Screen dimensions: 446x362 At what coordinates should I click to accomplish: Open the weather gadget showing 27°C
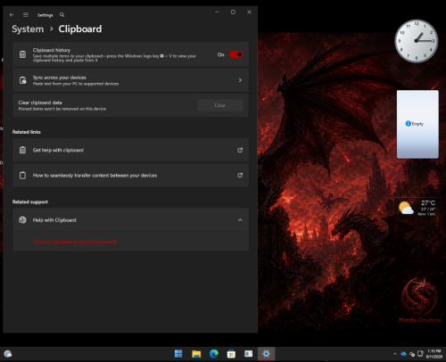pos(417,208)
